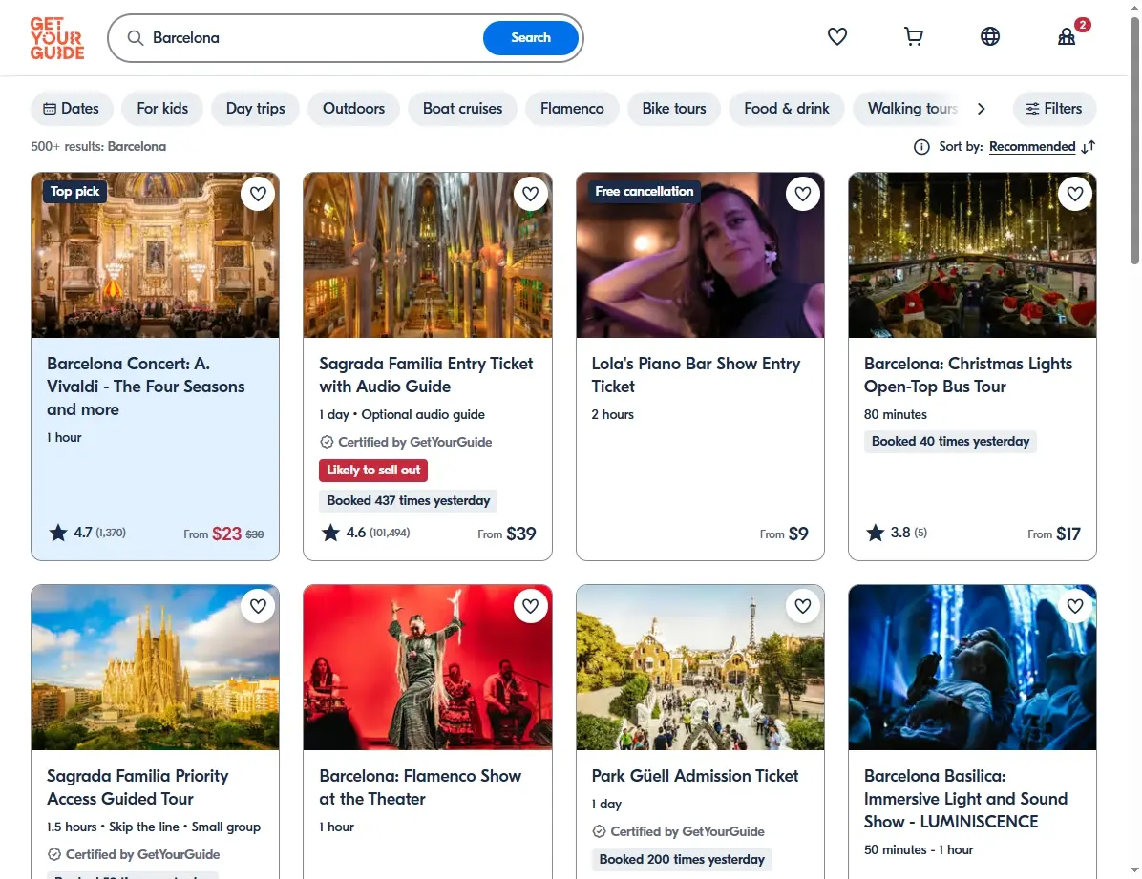Open the shopping cart icon
The height and width of the screenshot is (879, 1142).
[913, 36]
